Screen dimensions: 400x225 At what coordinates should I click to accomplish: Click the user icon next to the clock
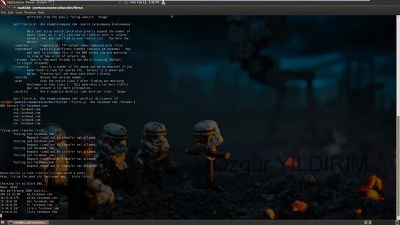pos(164,2)
